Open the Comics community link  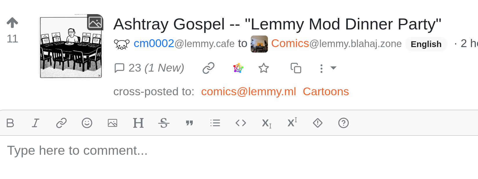(290, 44)
